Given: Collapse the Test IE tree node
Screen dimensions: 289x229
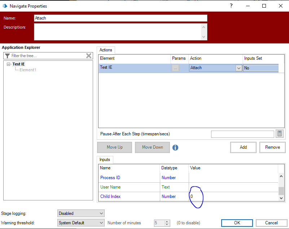Looking at the screenshot, I should (9, 64).
